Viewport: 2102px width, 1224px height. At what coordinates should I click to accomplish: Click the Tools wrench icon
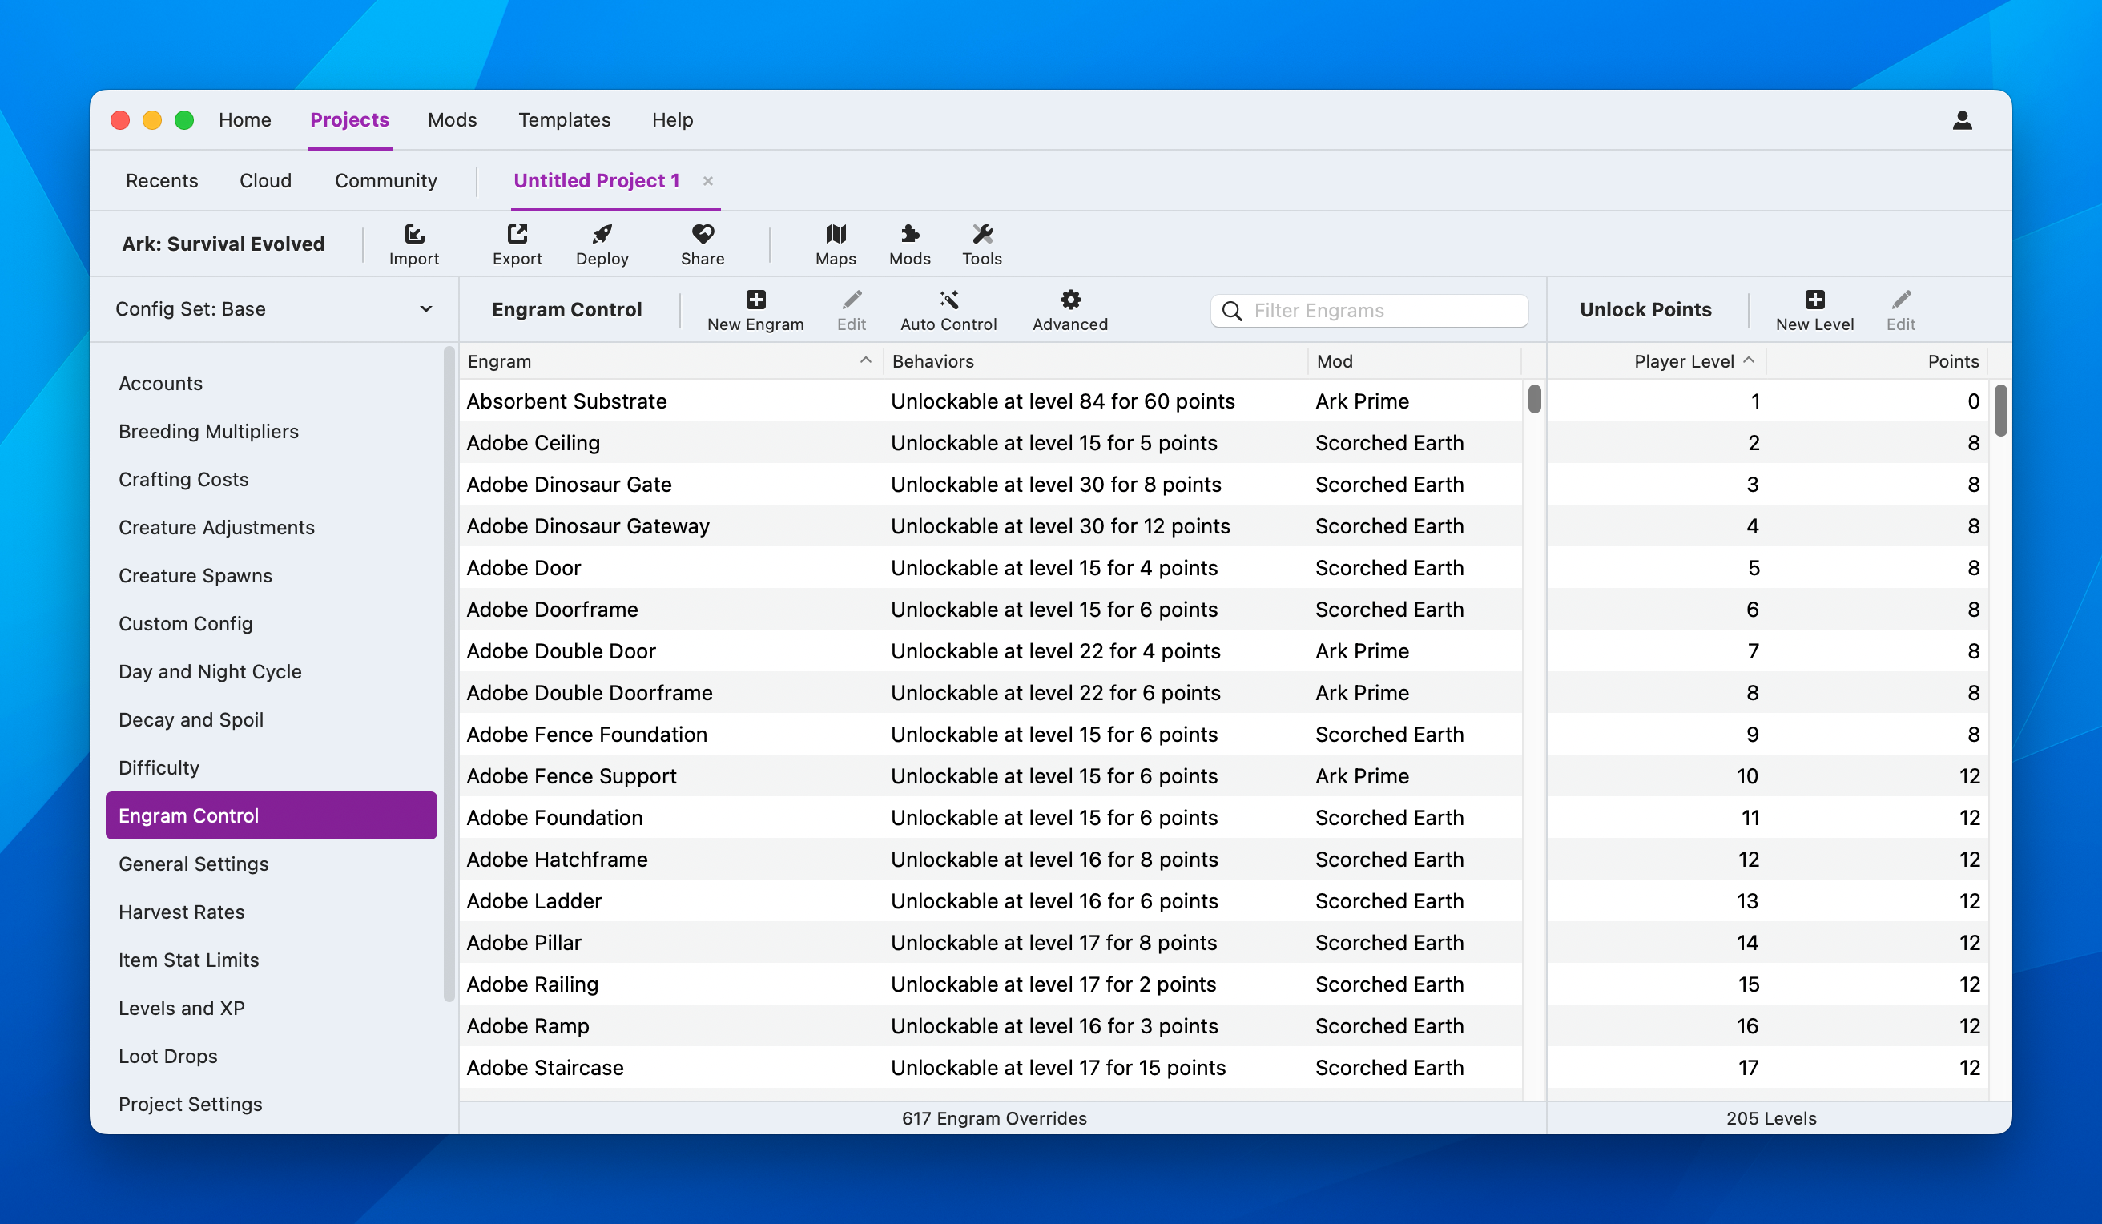click(982, 235)
